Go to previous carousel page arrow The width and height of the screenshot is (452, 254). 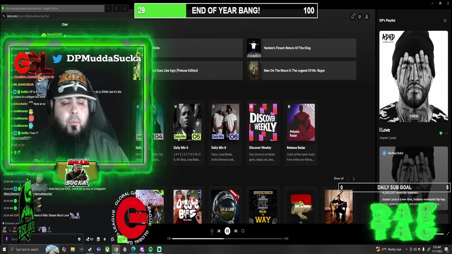click(x=347, y=179)
